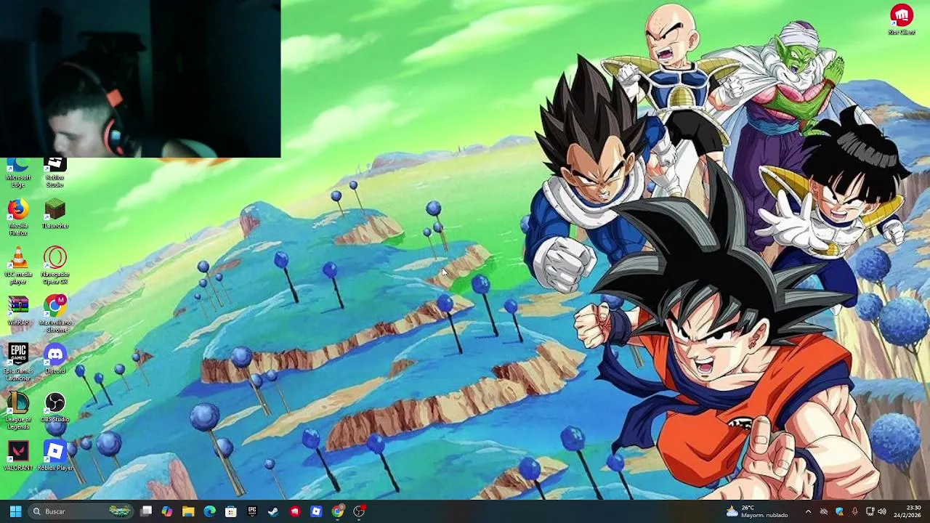Select the Maximiliano Chrome desktop shortcut
The width and height of the screenshot is (930, 523).
click(54, 315)
